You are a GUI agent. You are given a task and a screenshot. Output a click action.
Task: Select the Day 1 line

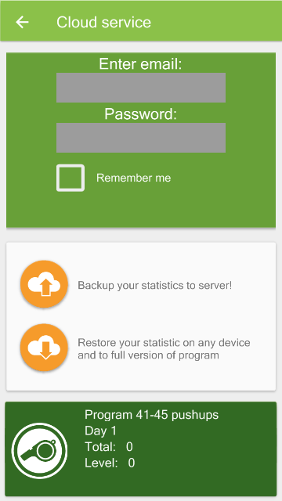[x=100, y=431]
